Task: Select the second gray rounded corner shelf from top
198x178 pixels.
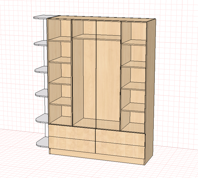Action: [x=41, y=43]
